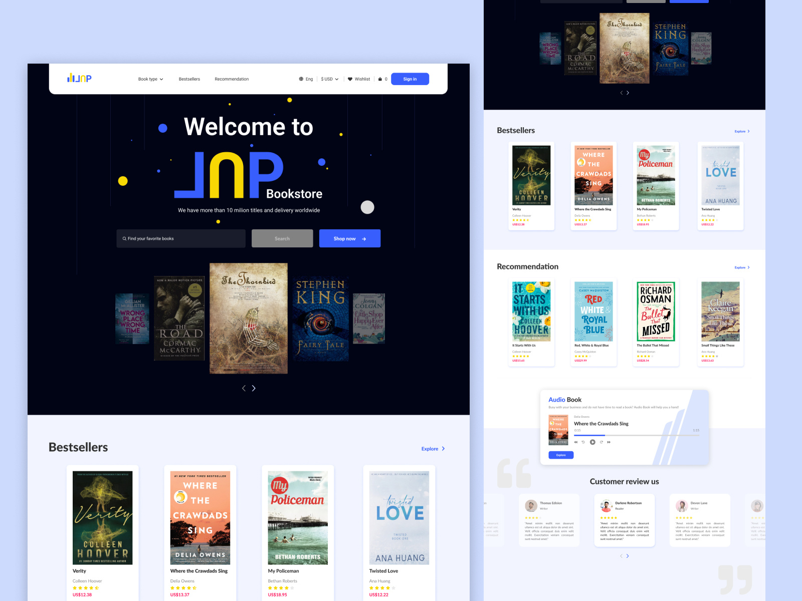Open the Wishlist heart icon
Image resolution: width=802 pixels, height=601 pixels.
pyautogui.click(x=350, y=79)
